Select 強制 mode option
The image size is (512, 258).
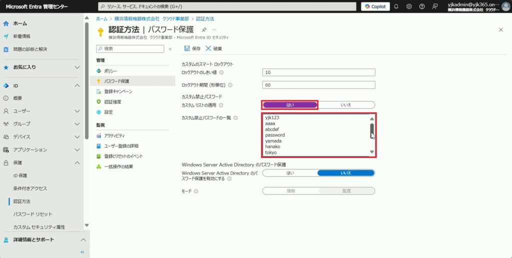point(290,191)
